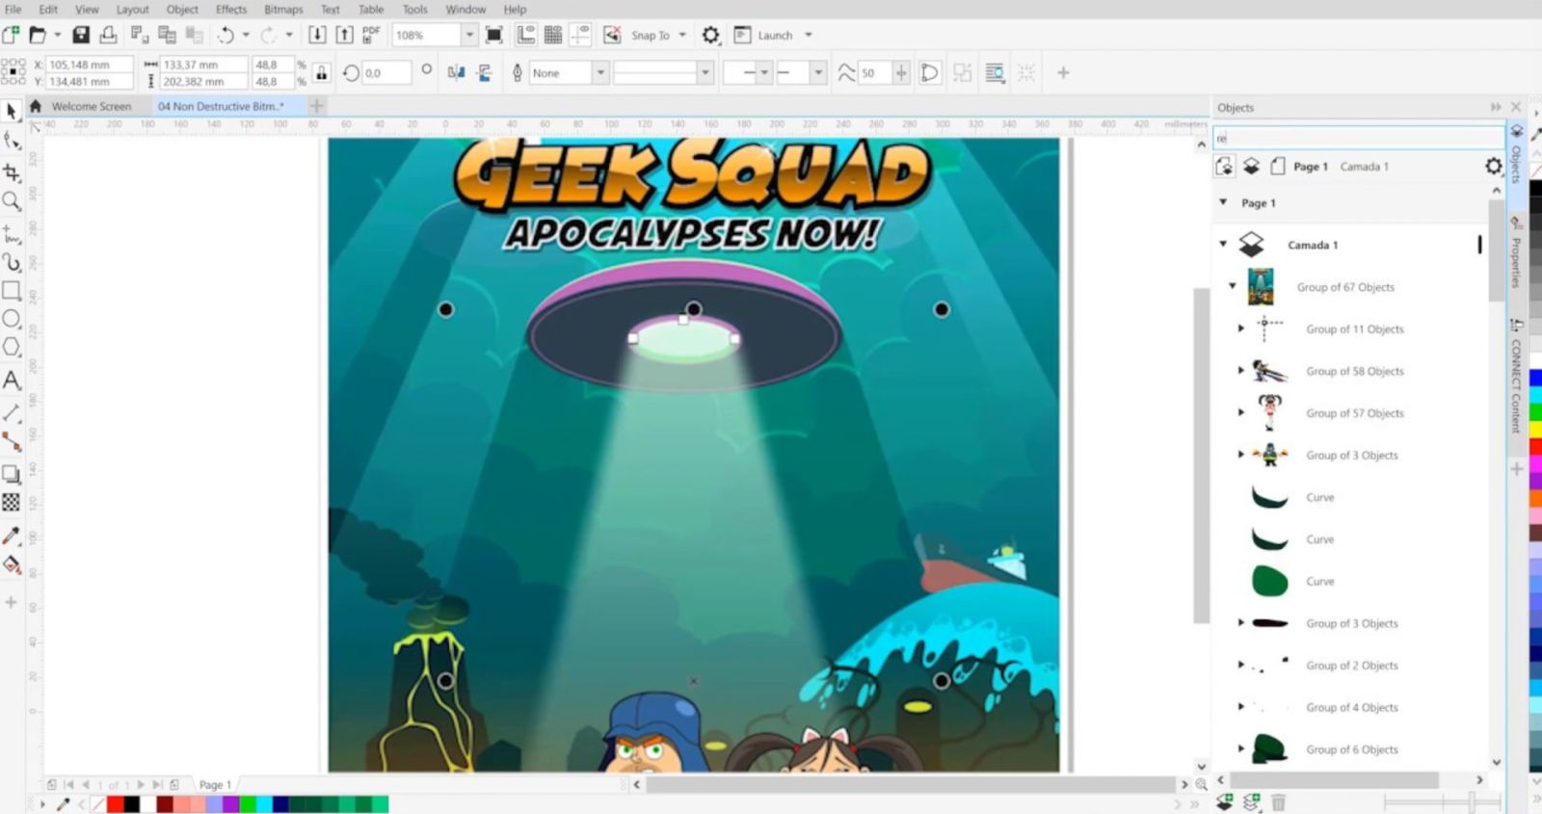Viewport: 1542px width, 814px height.
Task: Click the red swatch in document palette
Action: 116,804
